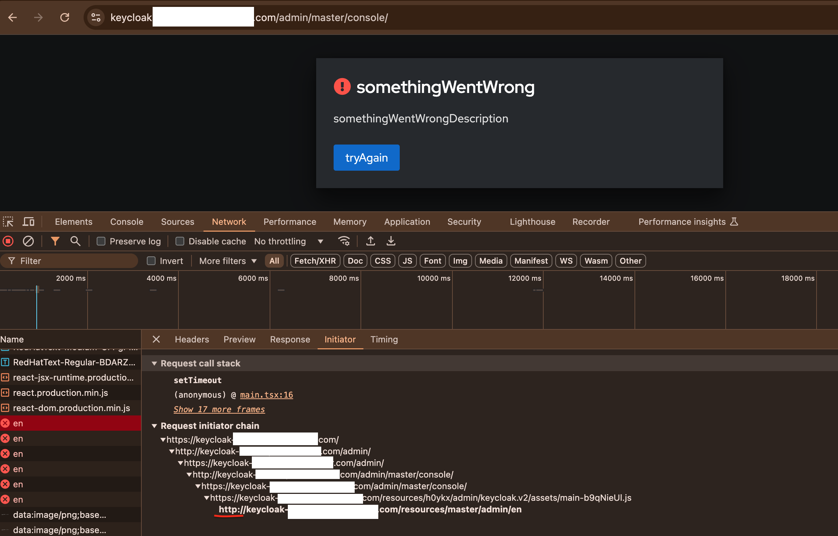This screenshot has width=838, height=536.
Task: Check the Invert checkbox
Action: coord(151,261)
